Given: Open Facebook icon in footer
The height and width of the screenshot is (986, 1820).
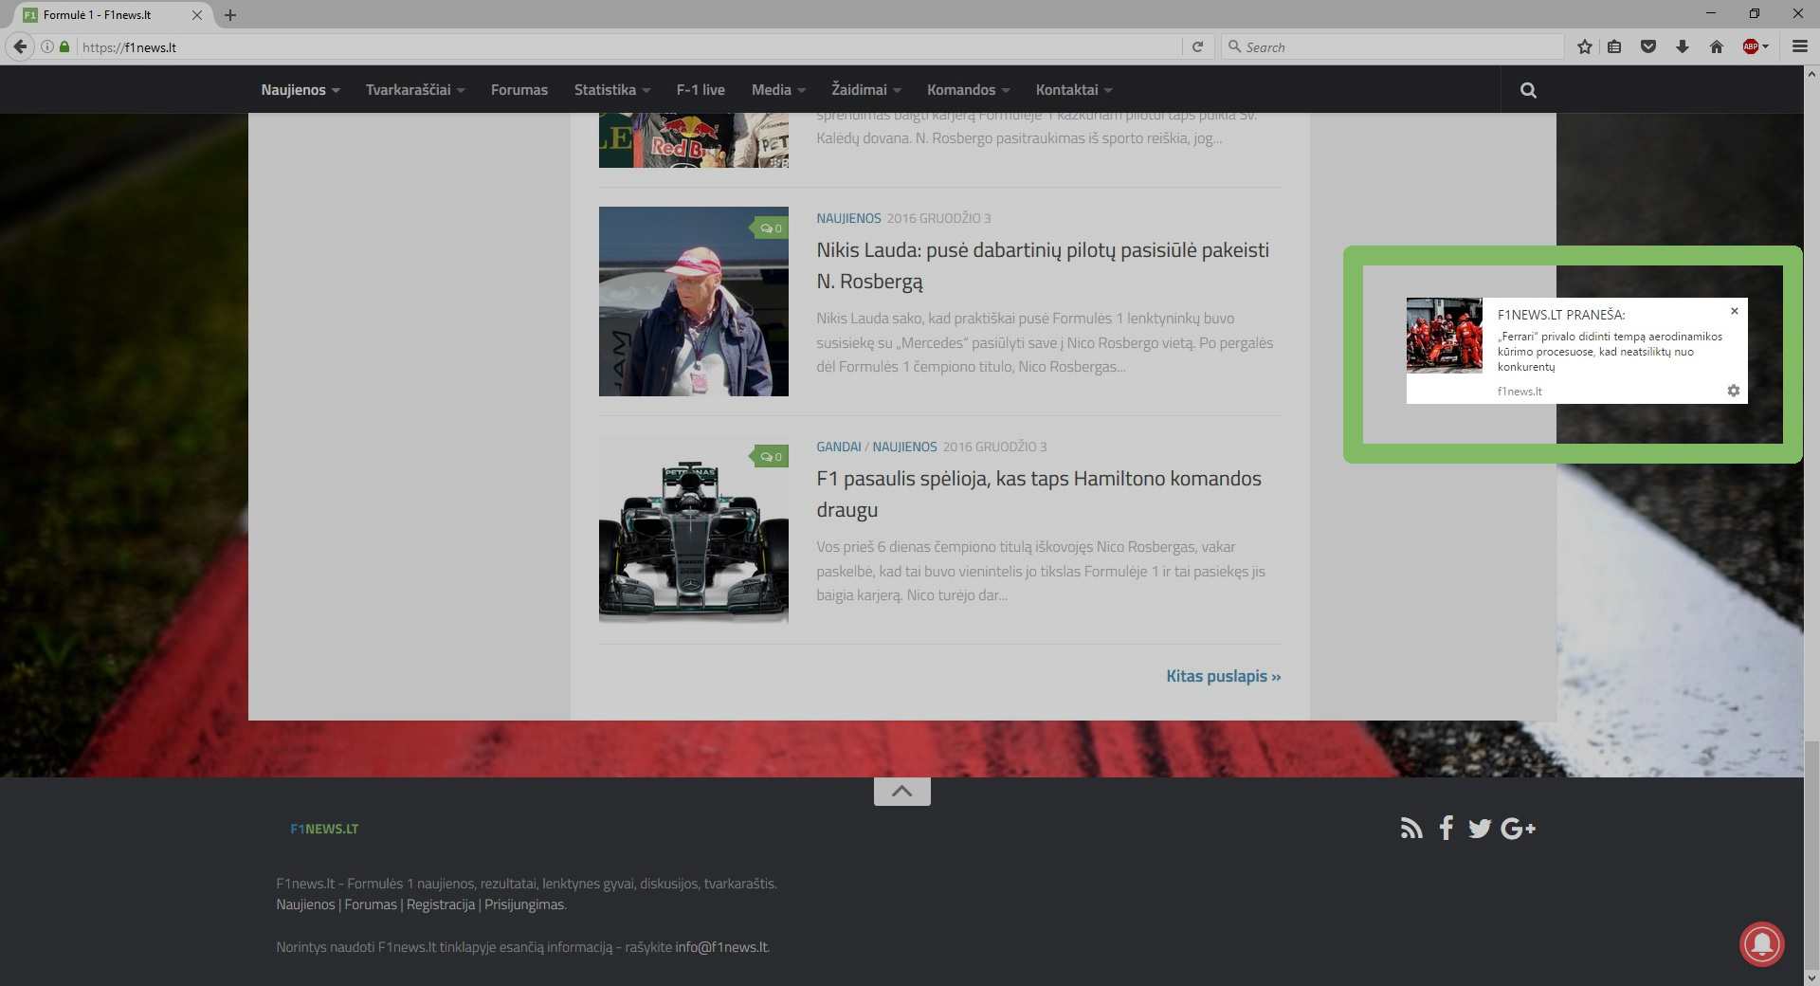Looking at the screenshot, I should [x=1446, y=829].
